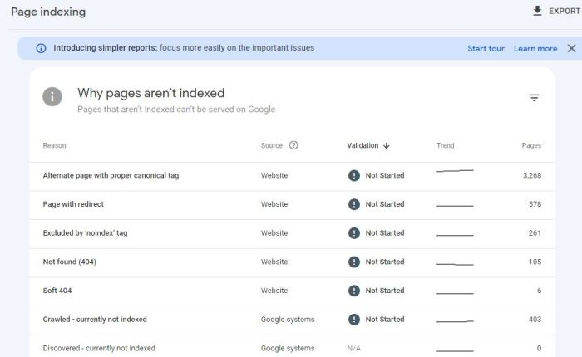Click Not Started icon for Not found (404)
Image resolution: width=582 pixels, height=357 pixels.
coord(354,262)
